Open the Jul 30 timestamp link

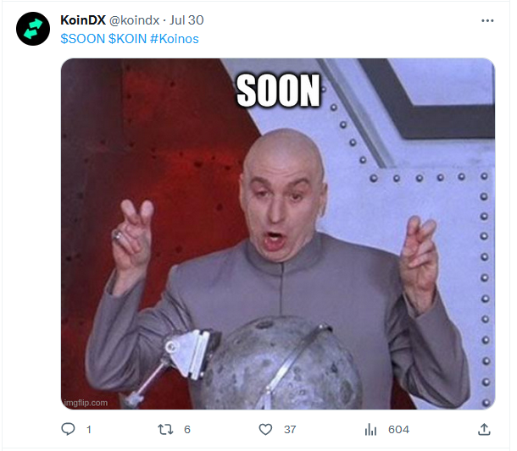pyautogui.click(x=186, y=20)
